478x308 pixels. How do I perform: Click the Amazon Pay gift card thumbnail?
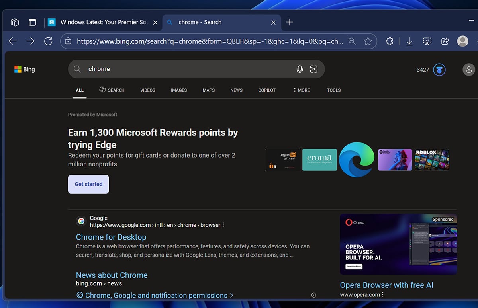click(x=283, y=160)
